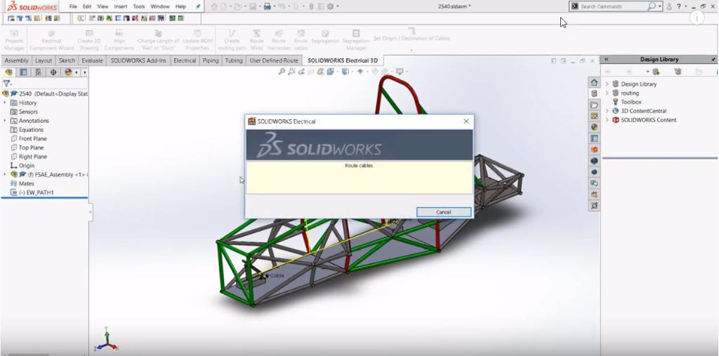Select the SOLIDWORKS Electrical 3D tab

(343, 60)
